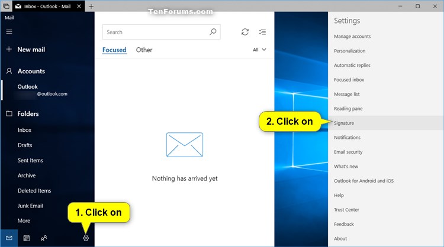Open Signature setting
The height and width of the screenshot is (247, 444).
[x=386, y=123]
